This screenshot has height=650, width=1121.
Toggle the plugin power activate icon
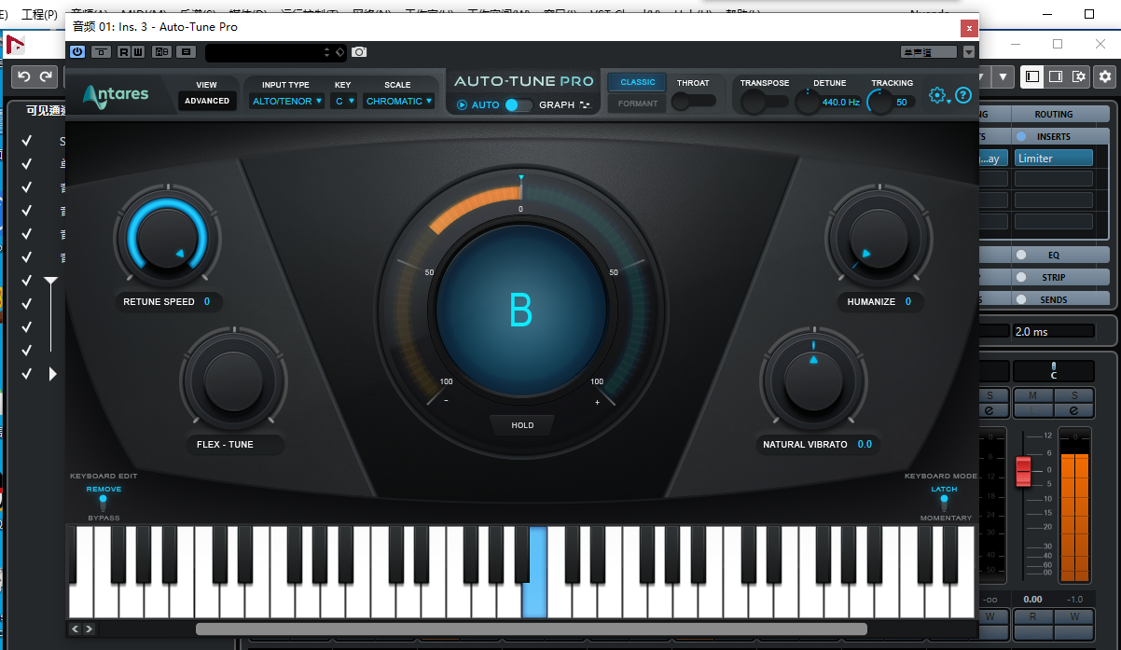[x=77, y=51]
